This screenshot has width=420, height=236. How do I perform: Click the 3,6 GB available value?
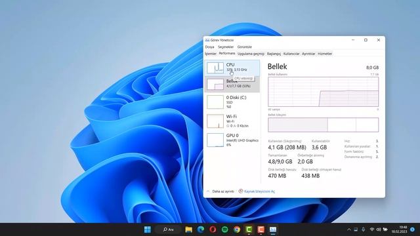[x=320, y=147]
